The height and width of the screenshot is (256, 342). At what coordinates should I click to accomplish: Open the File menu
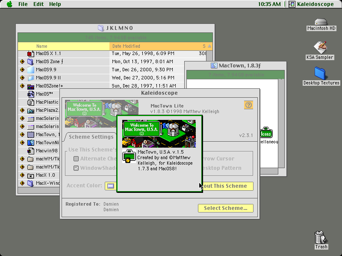23,4
